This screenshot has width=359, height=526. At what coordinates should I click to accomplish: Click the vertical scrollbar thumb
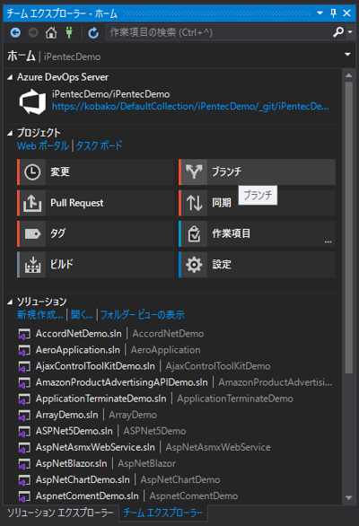[348, 227]
